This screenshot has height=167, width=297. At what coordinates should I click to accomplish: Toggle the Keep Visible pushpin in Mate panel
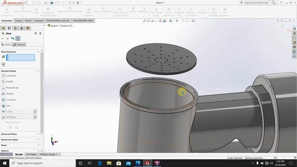coord(18,39)
